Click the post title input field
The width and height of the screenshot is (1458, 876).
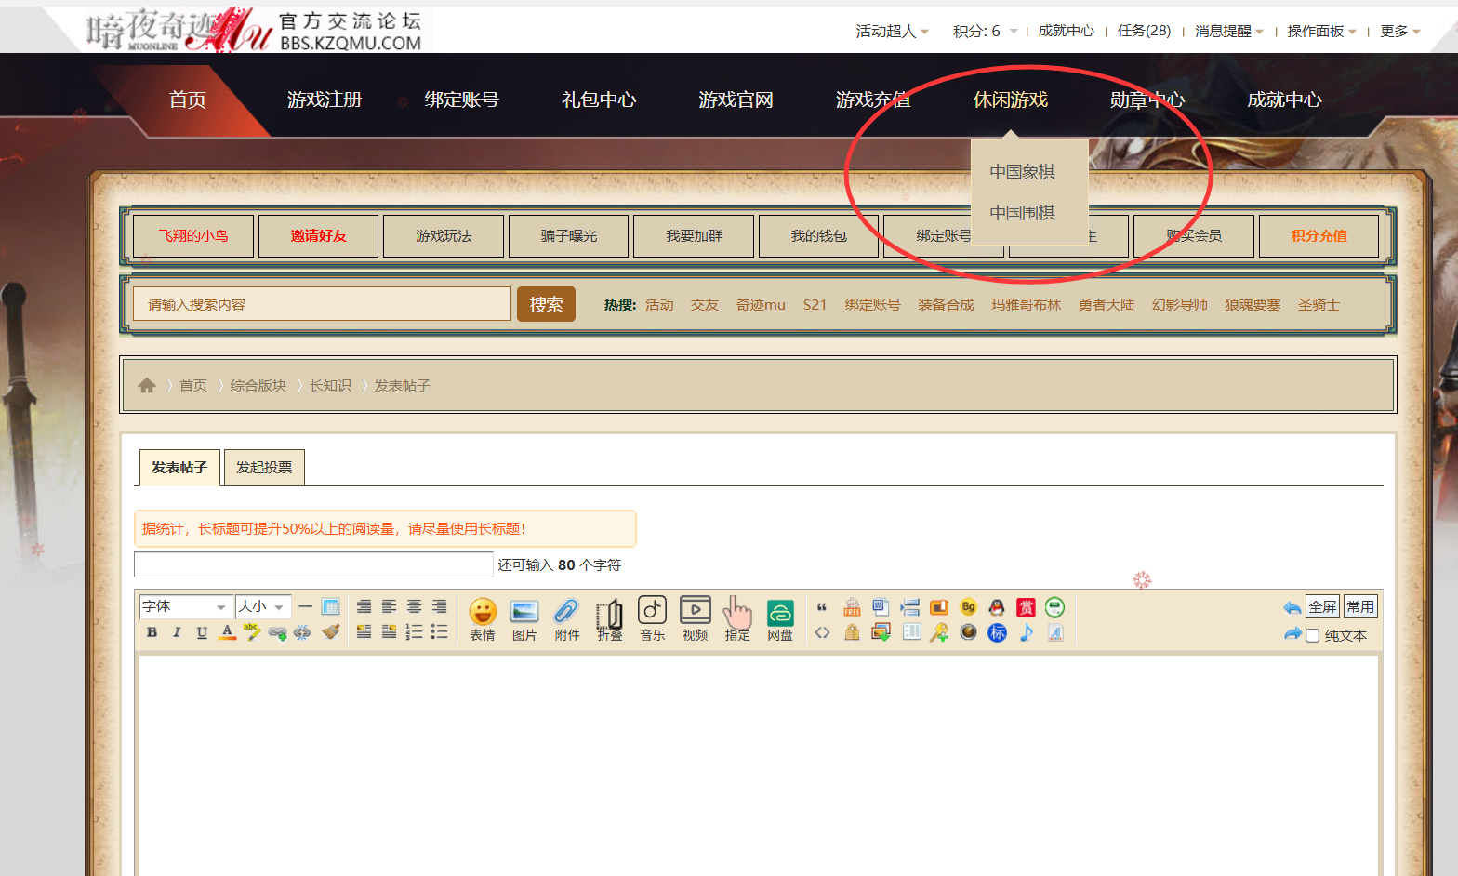313,564
